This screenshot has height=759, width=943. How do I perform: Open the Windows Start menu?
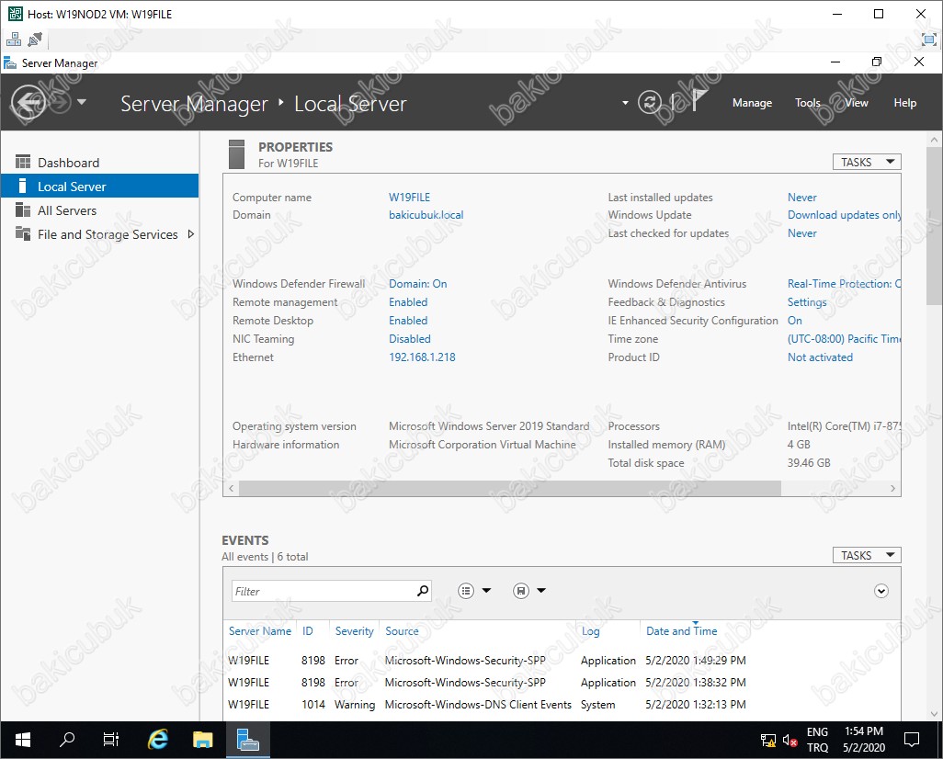23,740
